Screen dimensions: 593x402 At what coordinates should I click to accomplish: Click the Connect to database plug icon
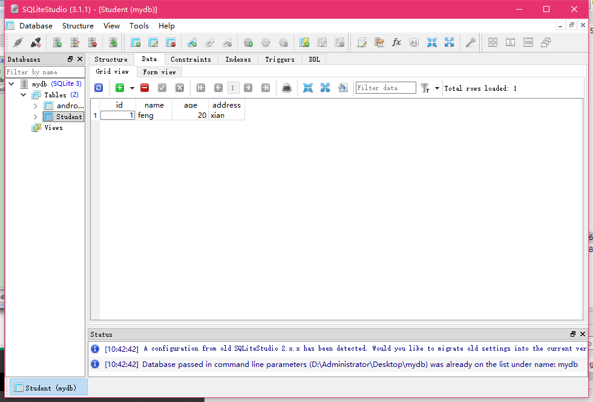(x=18, y=42)
